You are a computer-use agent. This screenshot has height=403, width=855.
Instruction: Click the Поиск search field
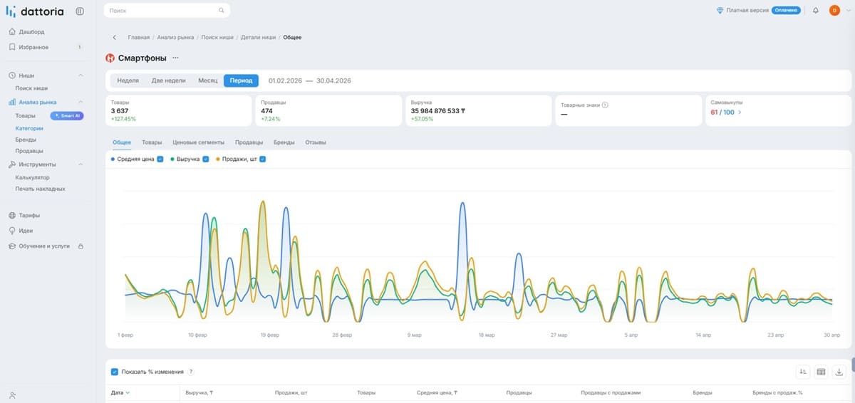pos(167,11)
